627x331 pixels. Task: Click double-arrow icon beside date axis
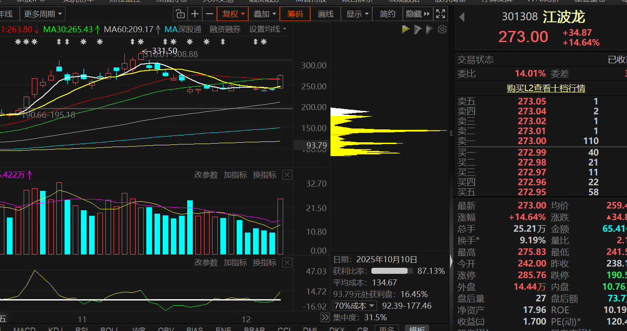coord(325,318)
